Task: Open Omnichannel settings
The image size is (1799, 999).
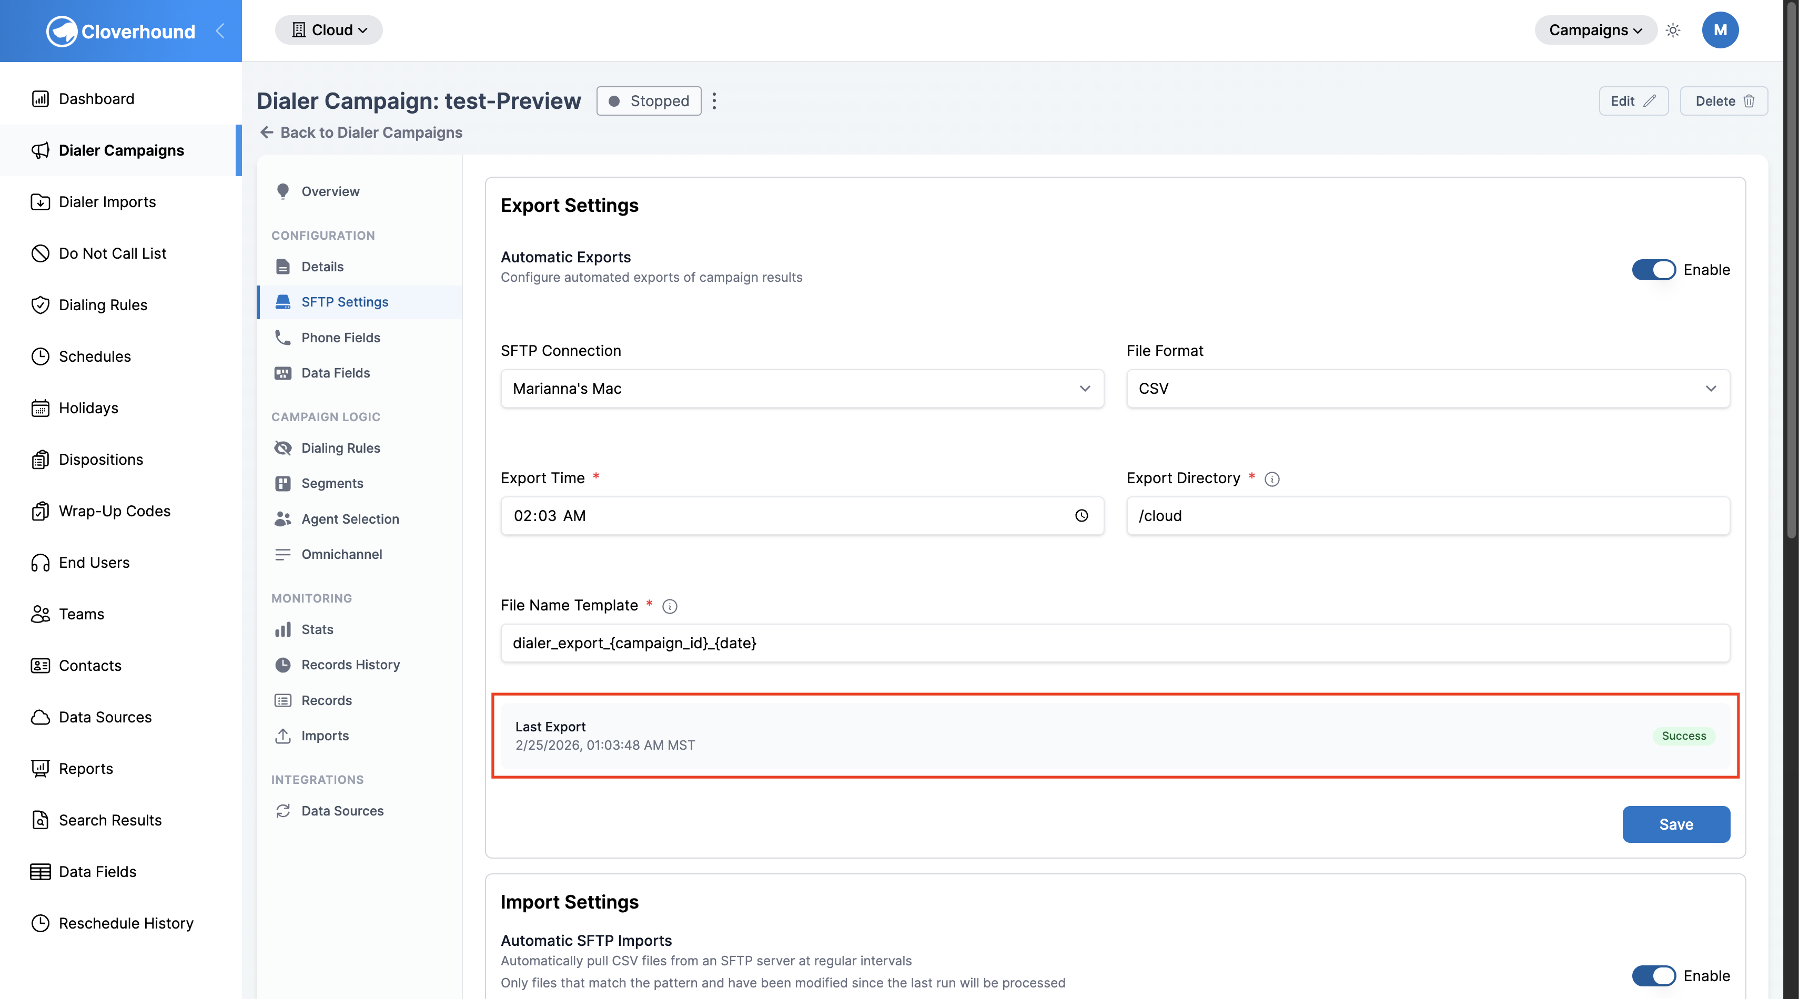Action: coord(359,554)
